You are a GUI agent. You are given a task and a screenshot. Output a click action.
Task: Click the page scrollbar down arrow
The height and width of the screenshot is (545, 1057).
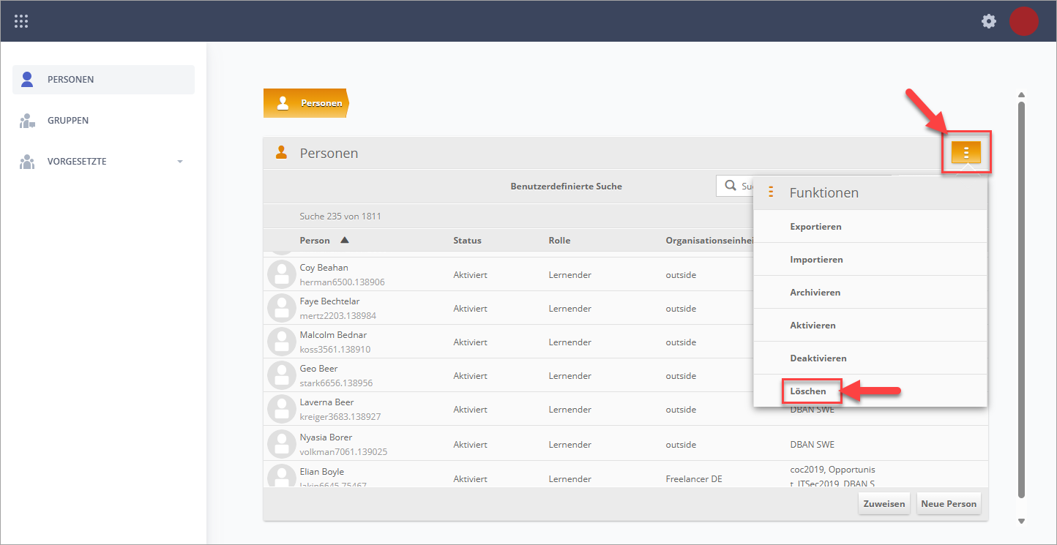[x=1021, y=521]
